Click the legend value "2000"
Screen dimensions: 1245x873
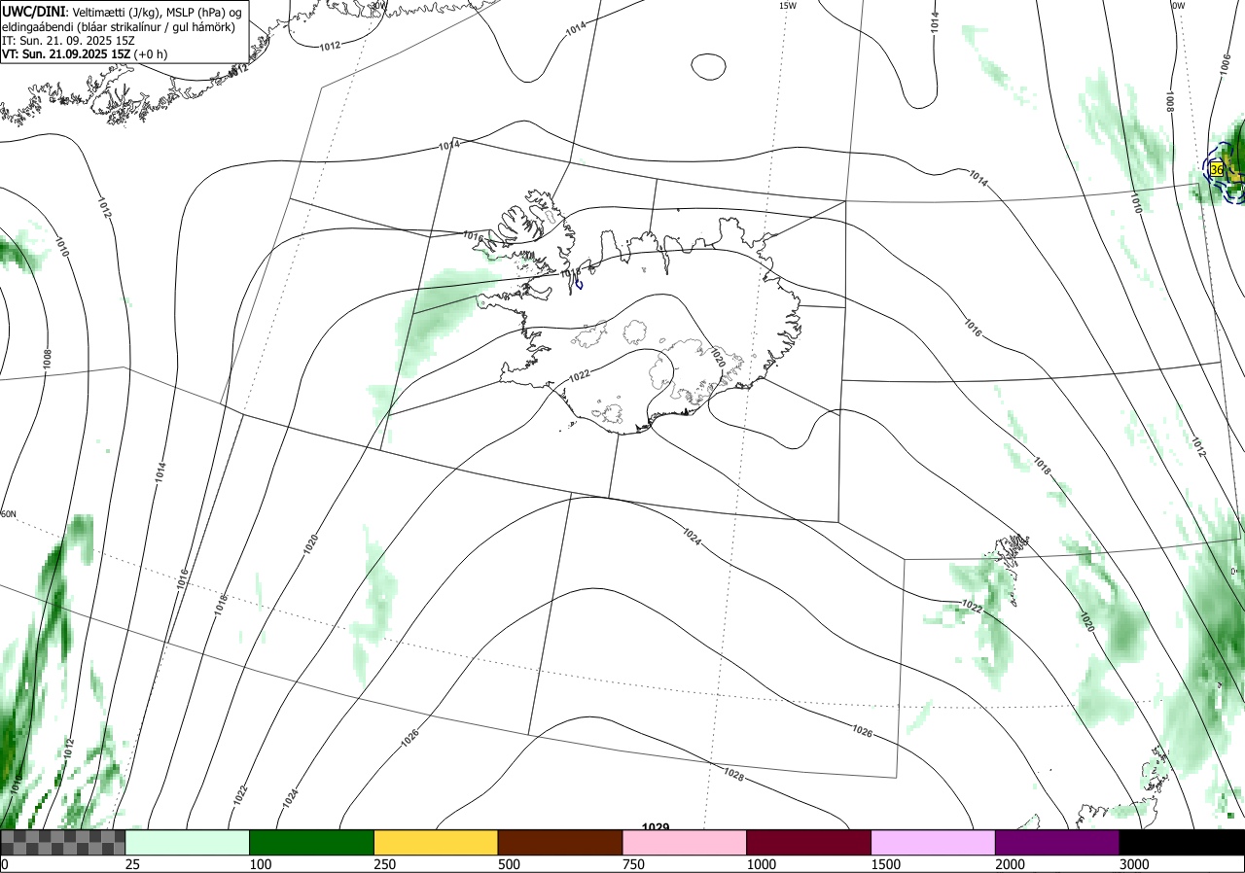[x=1011, y=864]
